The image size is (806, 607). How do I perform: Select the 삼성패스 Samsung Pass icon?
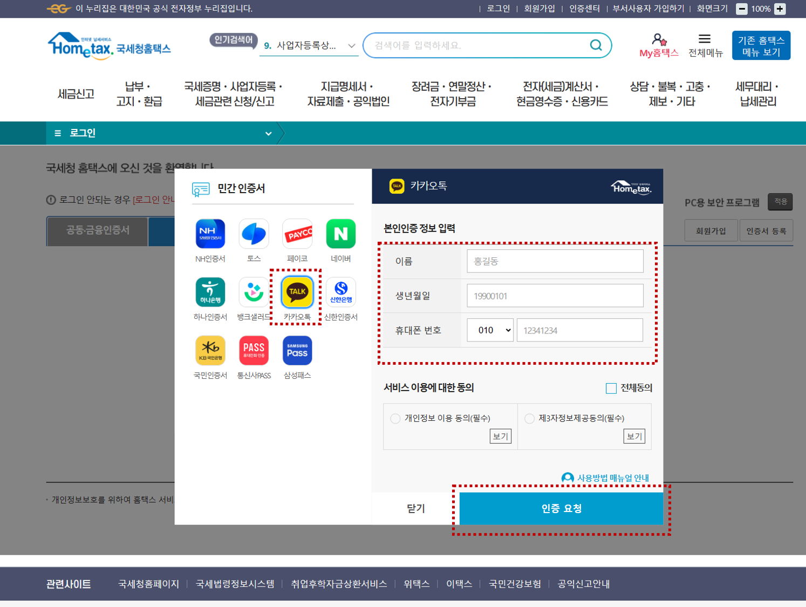297,350
